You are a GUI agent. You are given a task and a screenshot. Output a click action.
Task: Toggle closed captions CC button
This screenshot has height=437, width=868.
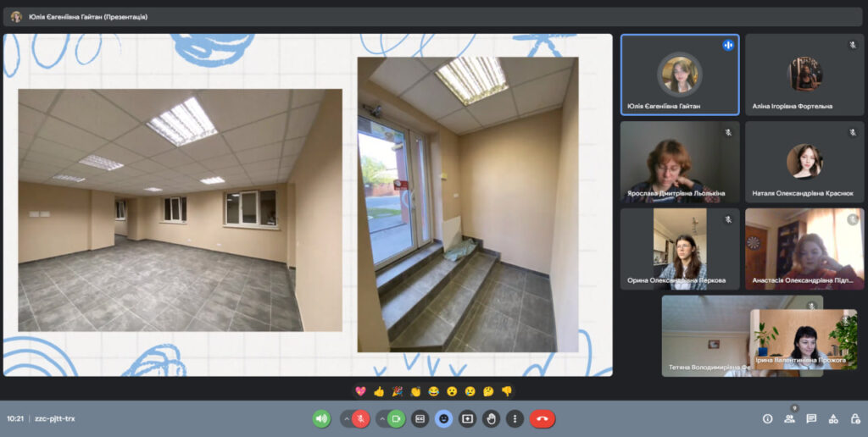click(x=420, y=418)
